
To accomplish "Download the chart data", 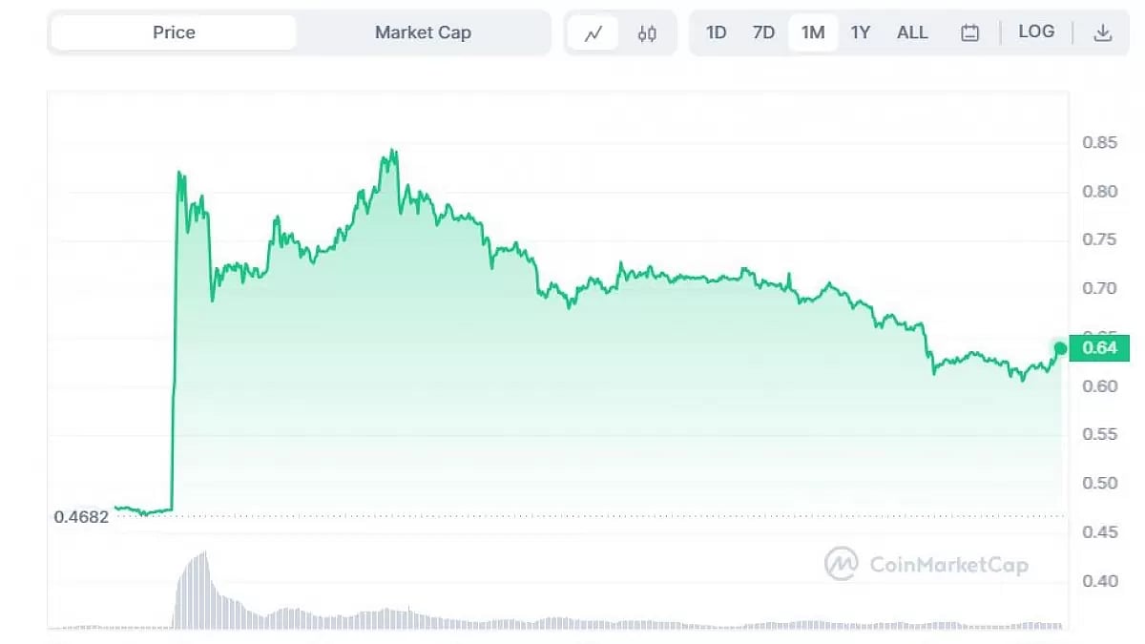I will tap(1104, 31).
